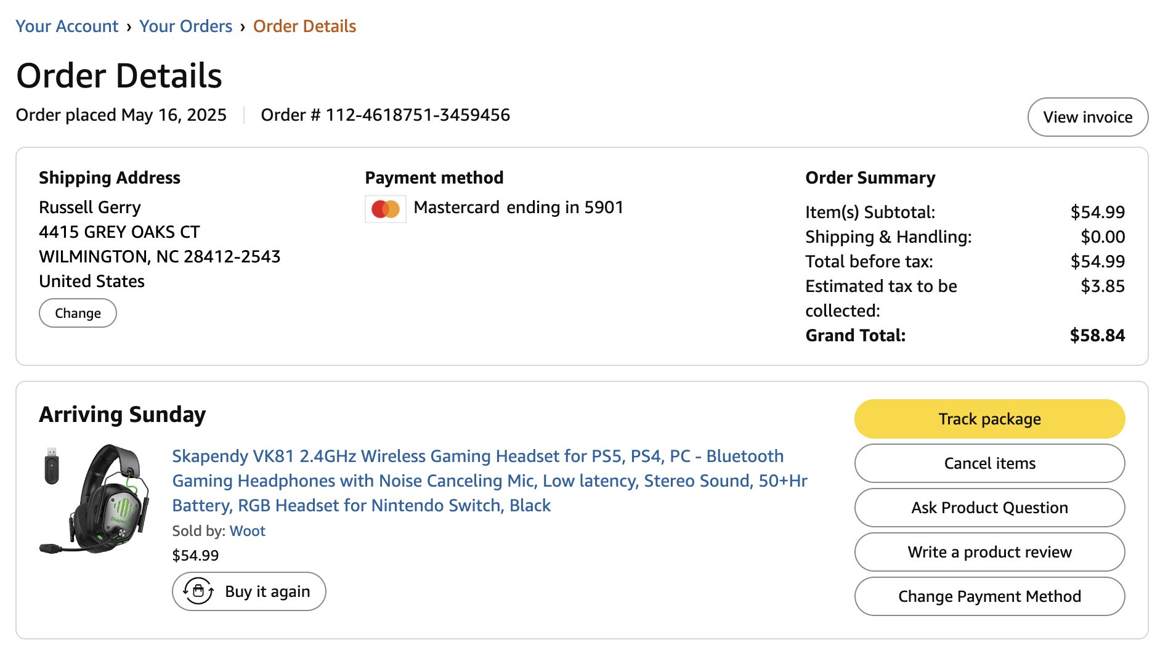Screen dimensions: 1168x653
Task: Click the Order Details breadcrumb
Action: (304, 26)
